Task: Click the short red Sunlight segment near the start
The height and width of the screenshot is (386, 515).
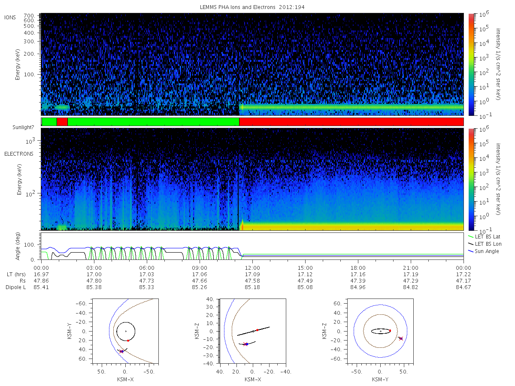Action: (x=62, y=122)
